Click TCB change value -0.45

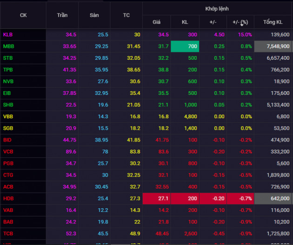[x=219, y=233]
